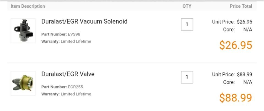Open the EGR Valve product image
The width and height of the screenshot is (264, 111).
point(23,83)
